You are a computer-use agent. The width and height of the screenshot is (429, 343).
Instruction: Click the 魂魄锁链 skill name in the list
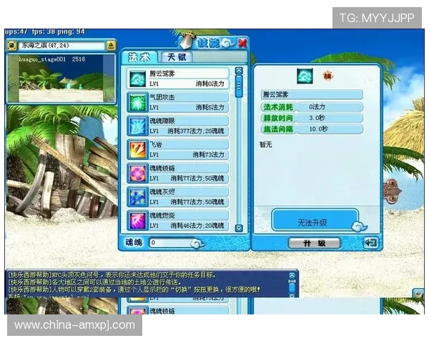click(x=162, y=168)
